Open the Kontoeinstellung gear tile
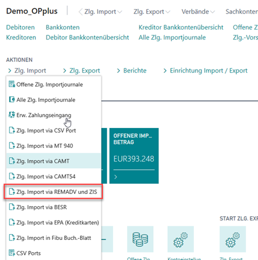The width and height of the screenshot is (258, 260). click(180, 239)
